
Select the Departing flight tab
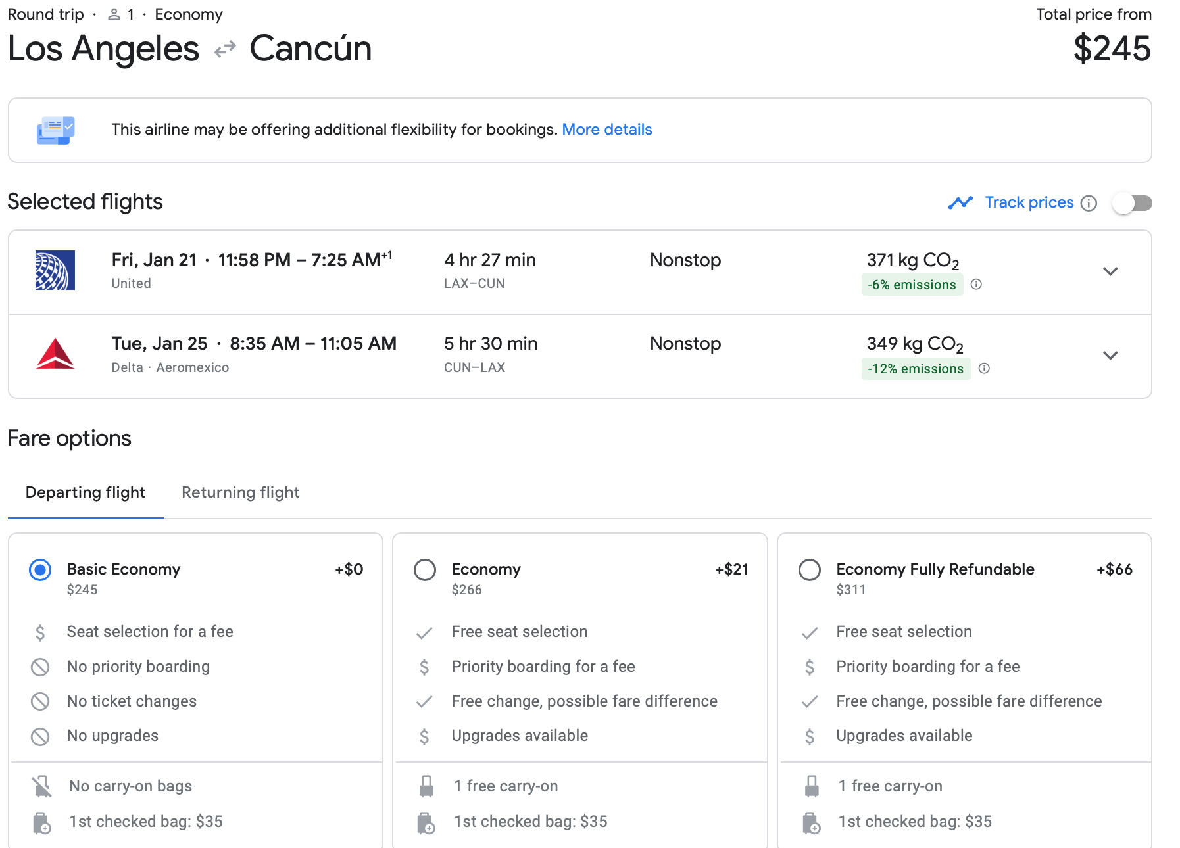click(86, 492)
